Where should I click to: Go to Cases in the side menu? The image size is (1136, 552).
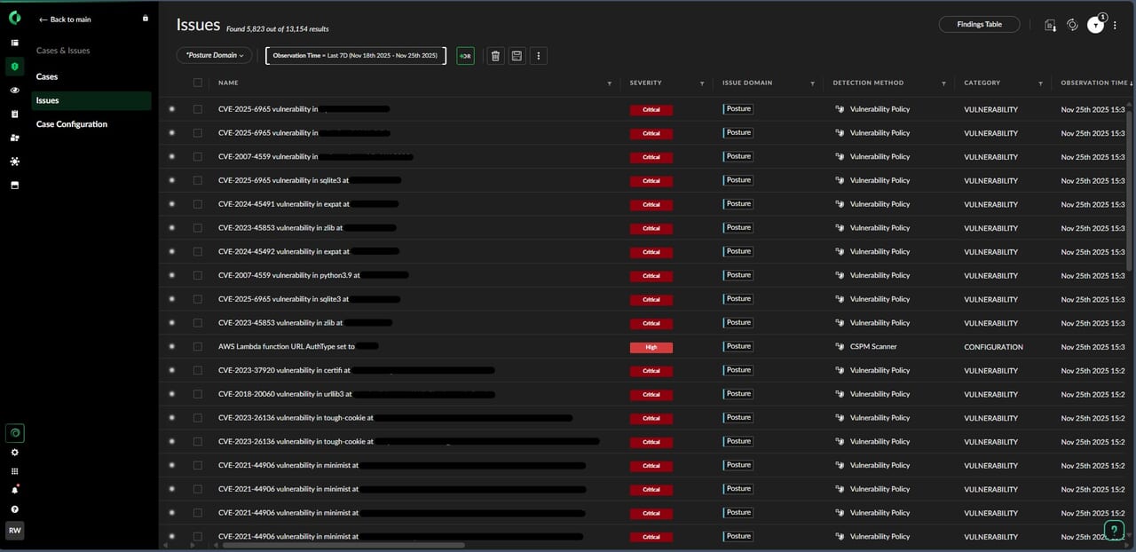coord(47,77)
